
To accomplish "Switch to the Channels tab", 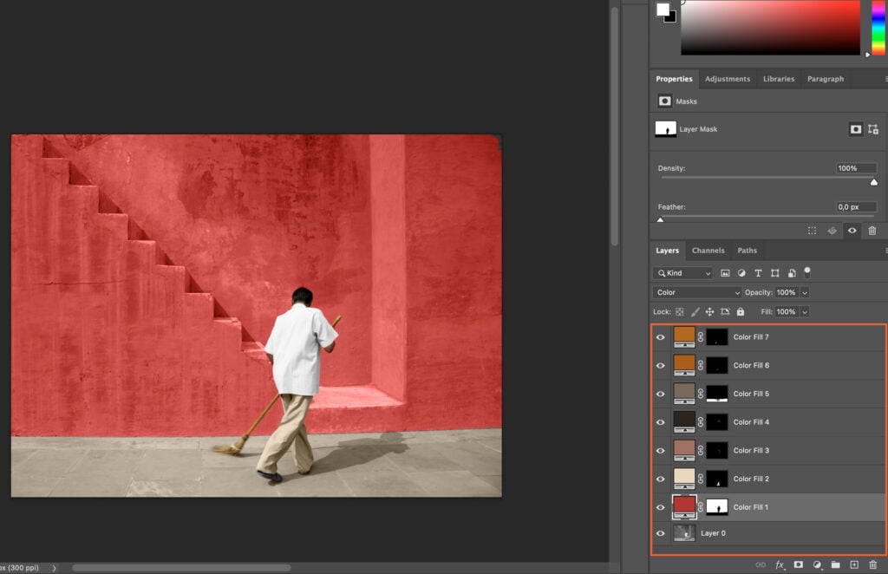I will point(708,251).
